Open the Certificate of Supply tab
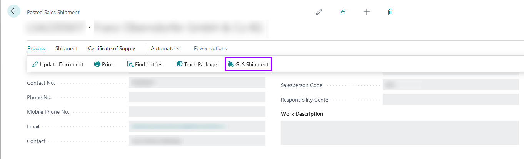The width and height of the screenshot is (524, 159). click(x=112, y=49)
